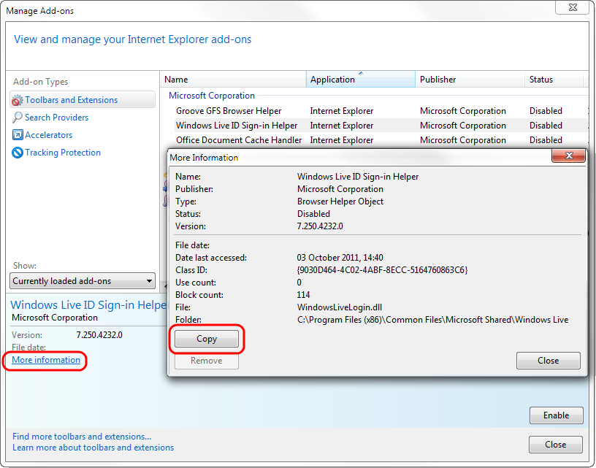This screenshot has height=468, width=596.
Task: Open Learn more about toolbars and extensions
Action: click(93, 448)
